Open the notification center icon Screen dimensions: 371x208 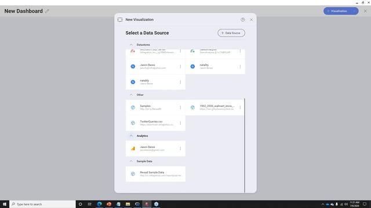point(365,204)
